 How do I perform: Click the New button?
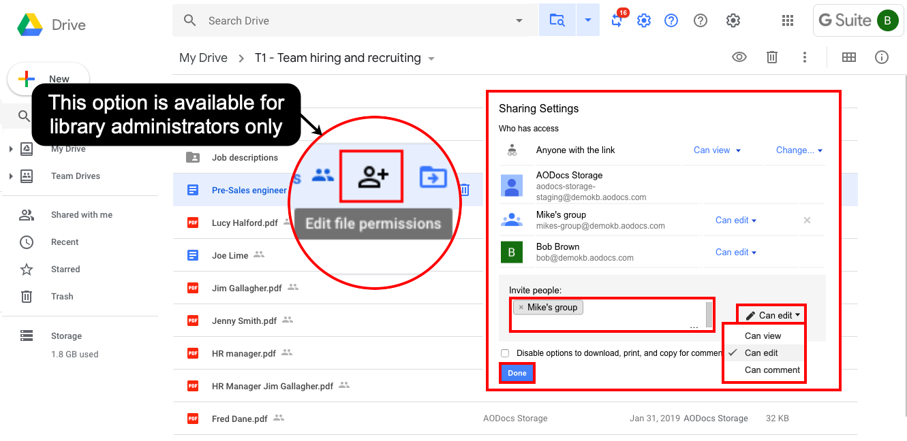(48, 79)
